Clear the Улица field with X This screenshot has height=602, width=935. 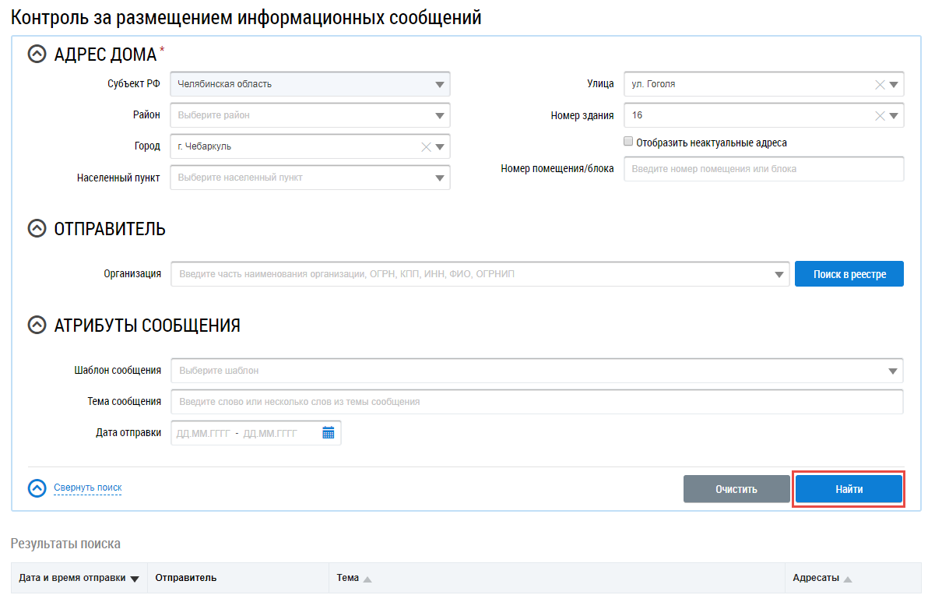point(880,84)
